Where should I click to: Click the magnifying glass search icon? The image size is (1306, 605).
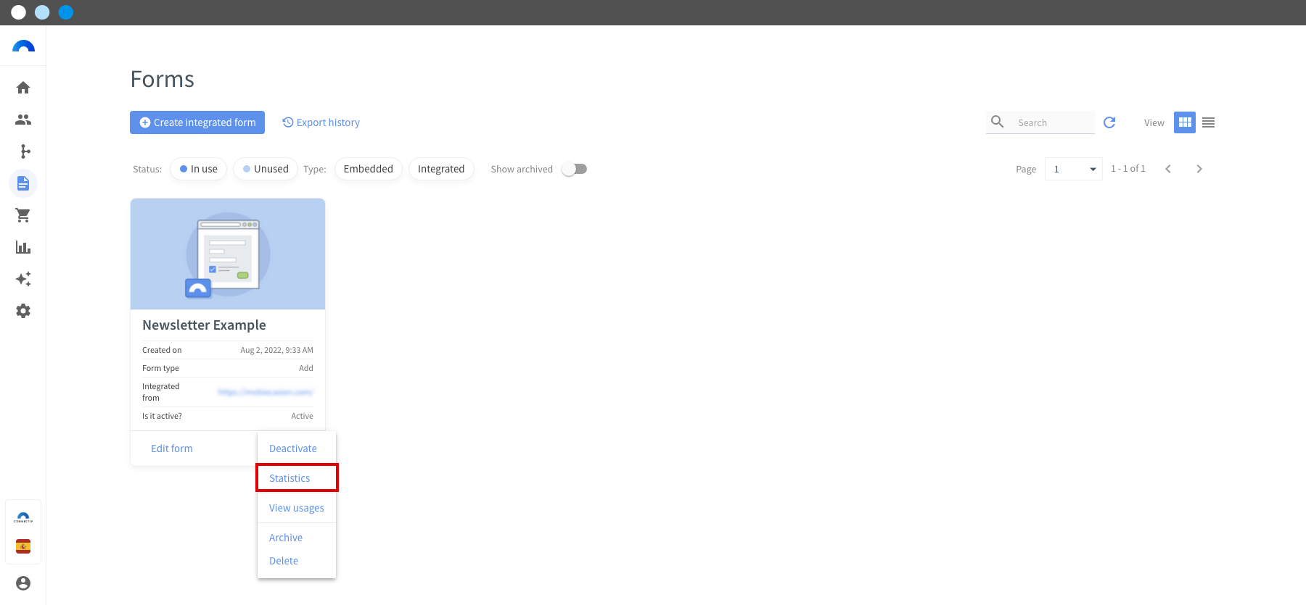[x=998, y=122]
